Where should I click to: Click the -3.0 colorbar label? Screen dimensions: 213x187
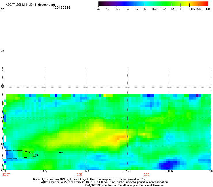tap(98, 9)
